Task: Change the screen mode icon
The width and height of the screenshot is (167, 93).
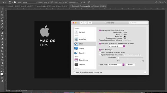Action: click(2, 81)
